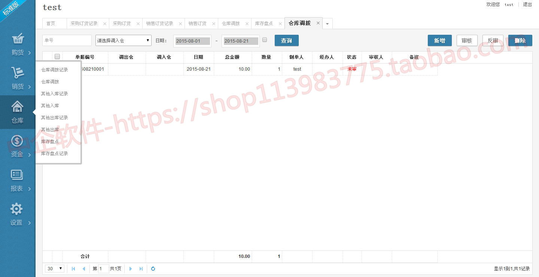Go to previous page of the grid
539x277 pixels.
point(83,269)
